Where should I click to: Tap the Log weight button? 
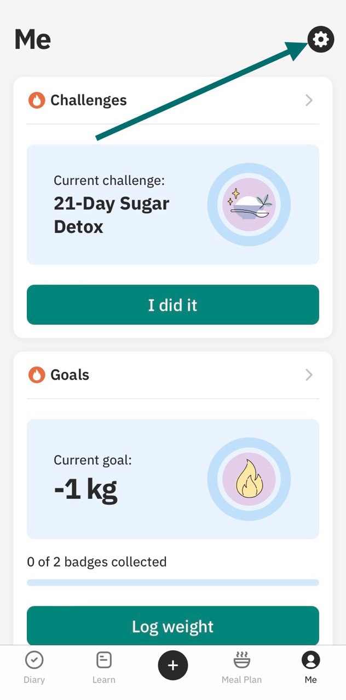[x=173, y=626]
